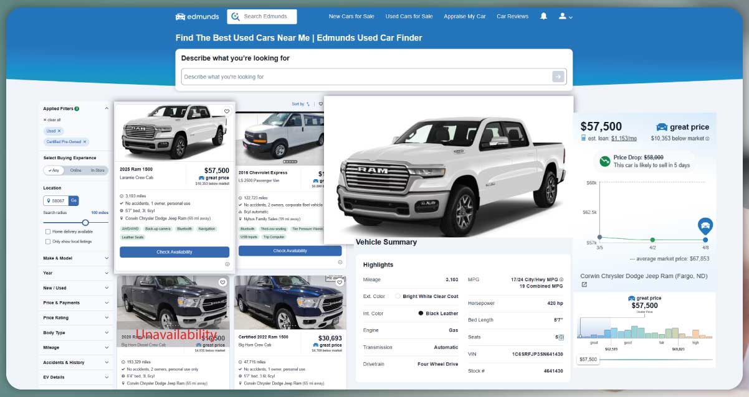Screen dimensions: 749x397
Task: Open Used Cars for Sale menu
Action: click(409, 17)
